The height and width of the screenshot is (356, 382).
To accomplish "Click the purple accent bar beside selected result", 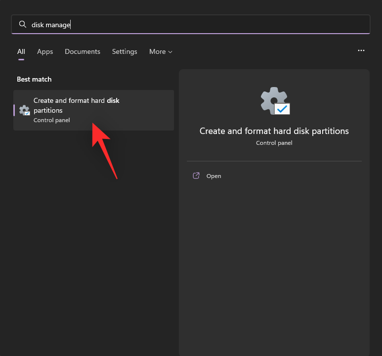I will coord(14,110).
